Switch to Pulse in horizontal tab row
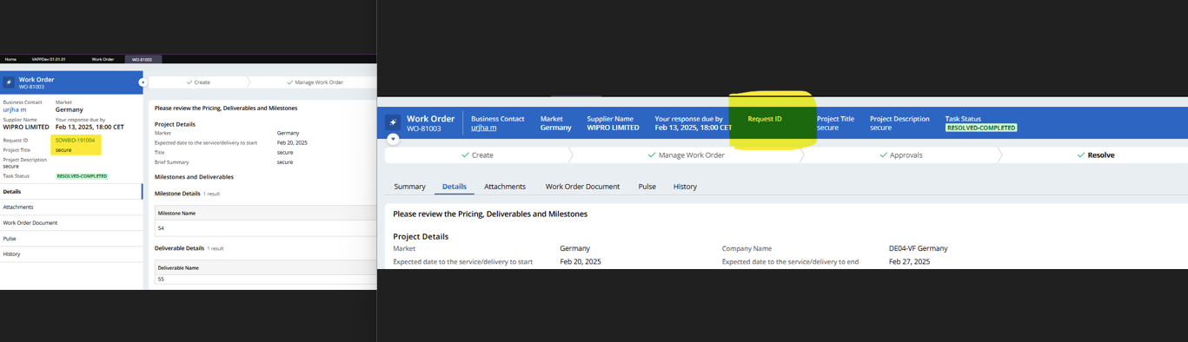This screenshot has width=1188, height=342. pos(647,187)
